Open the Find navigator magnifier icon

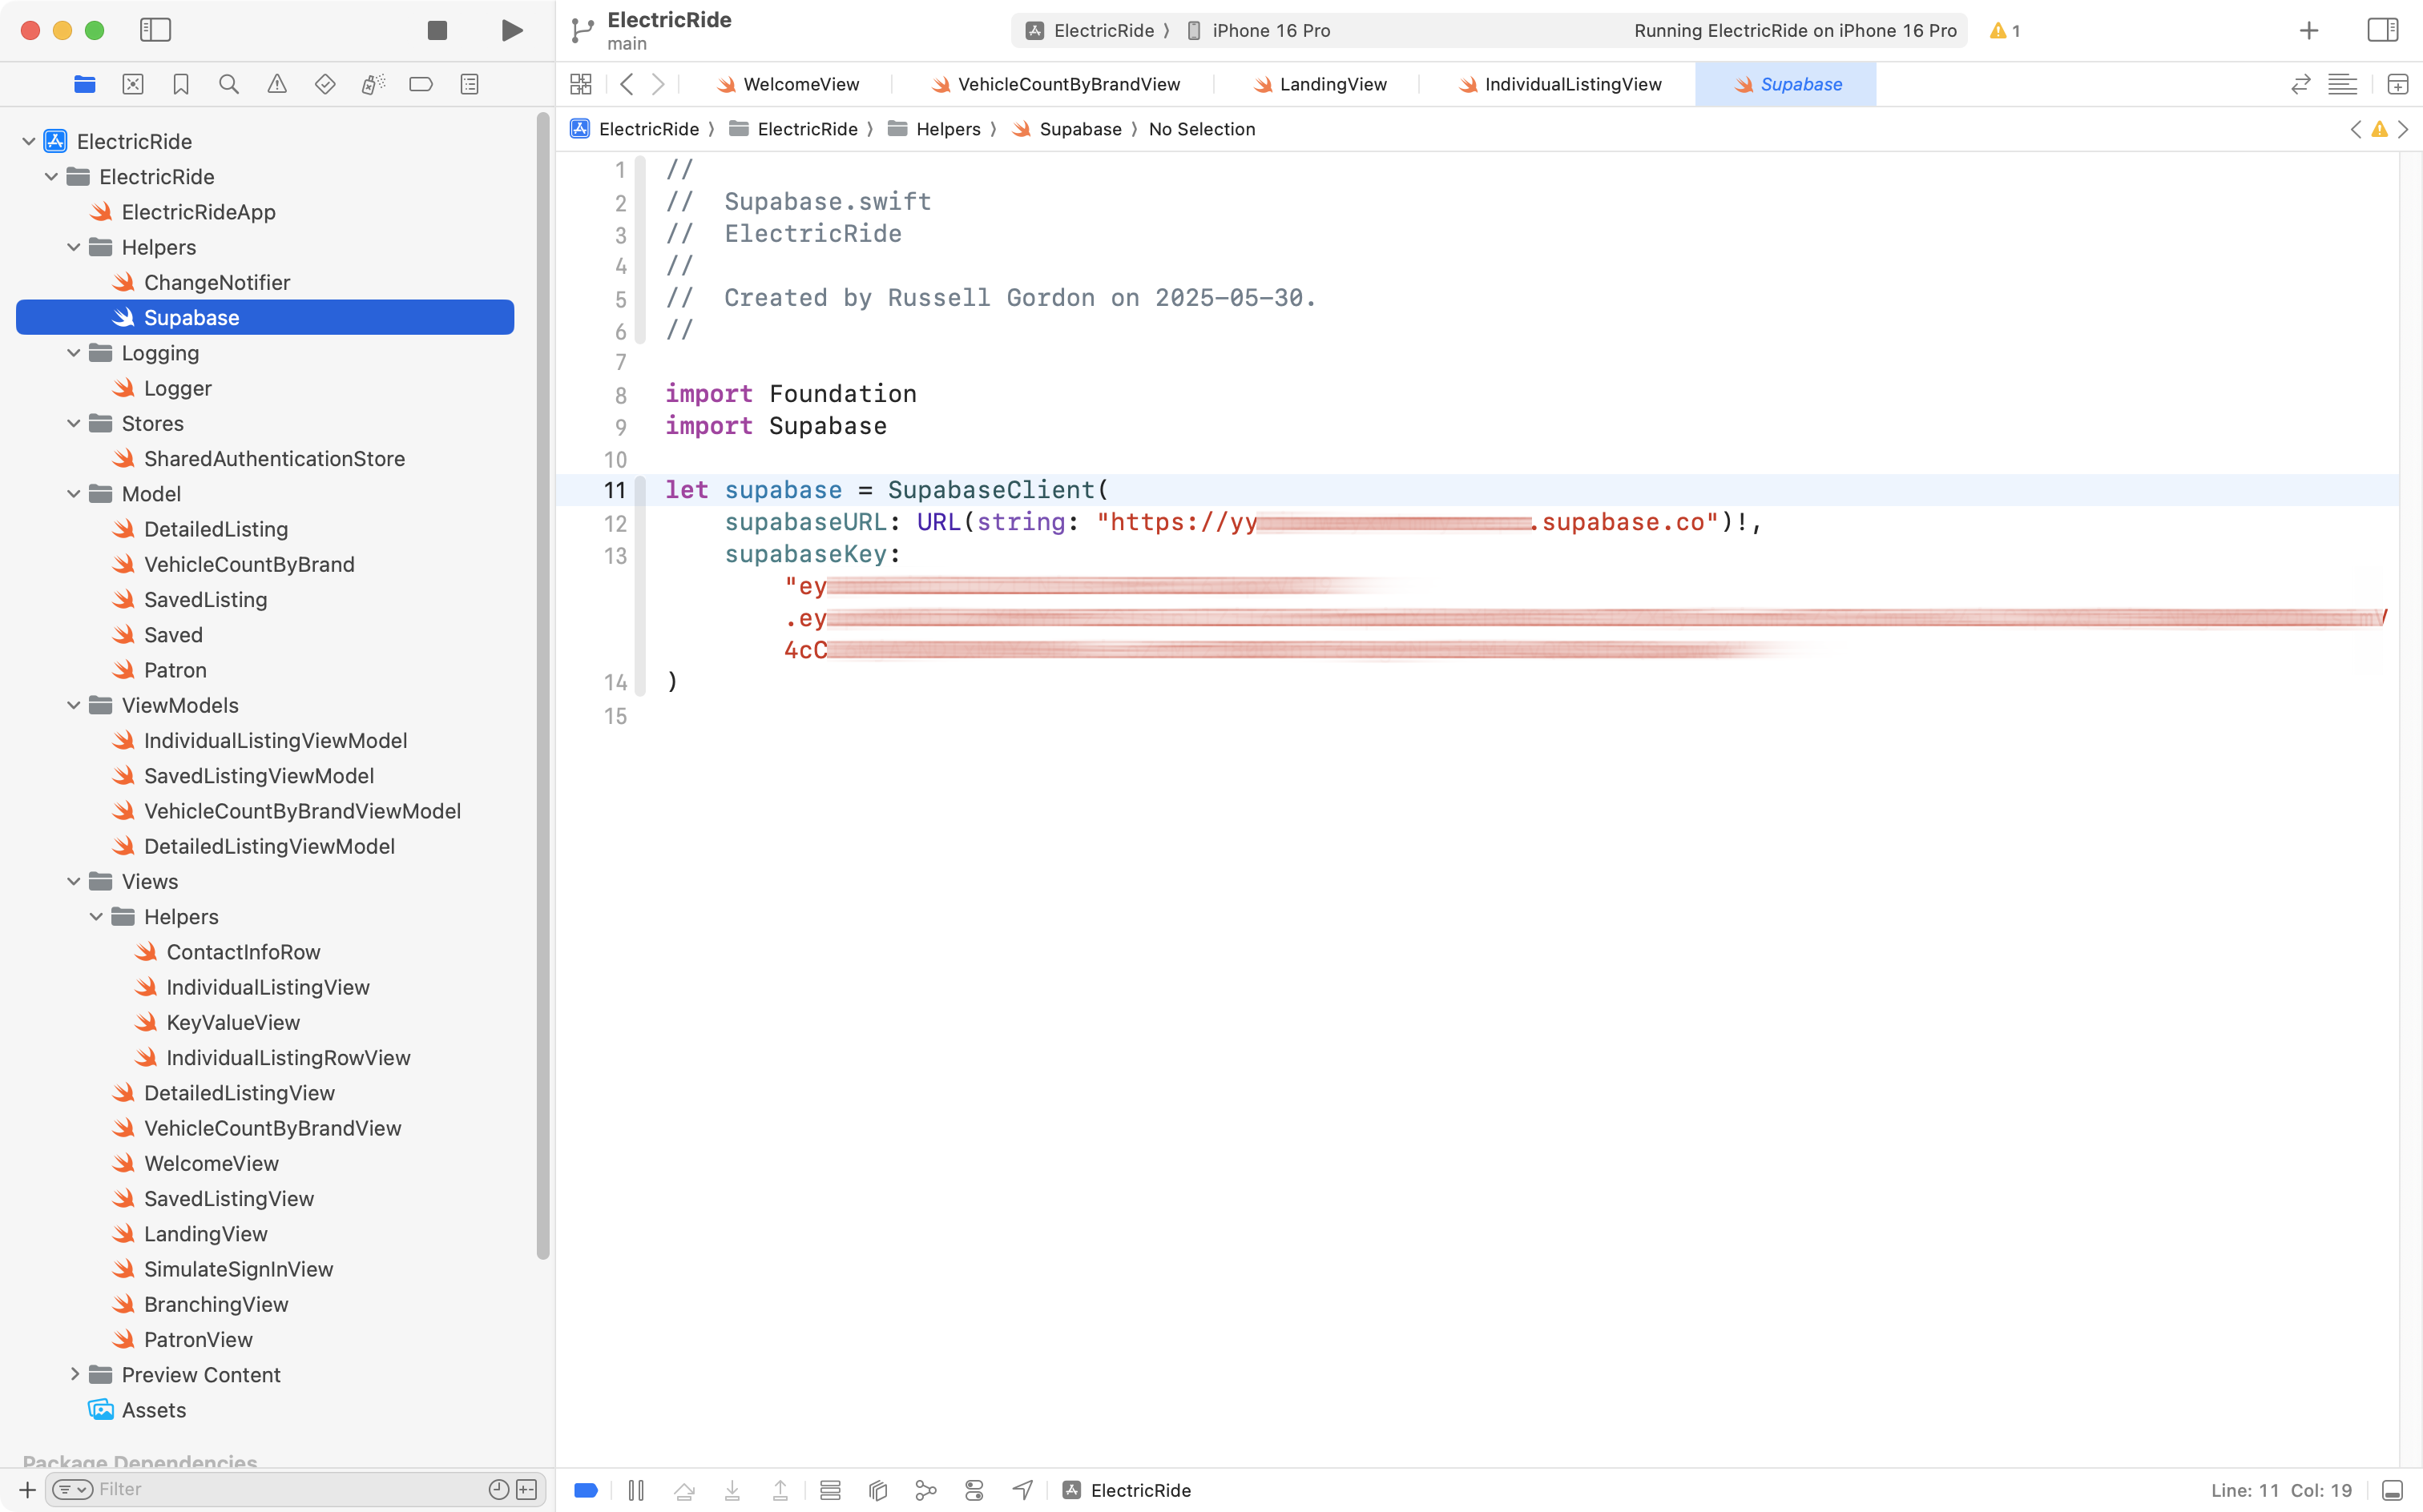coord(229,85)
